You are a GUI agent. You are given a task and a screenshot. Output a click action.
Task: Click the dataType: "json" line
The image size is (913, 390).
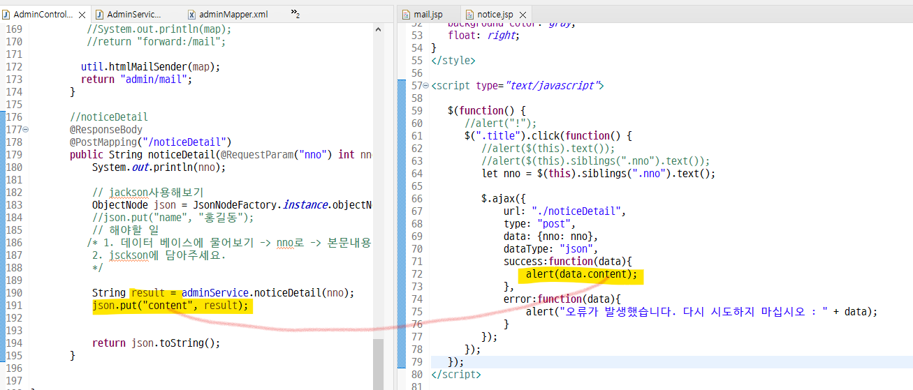[551, 249]
